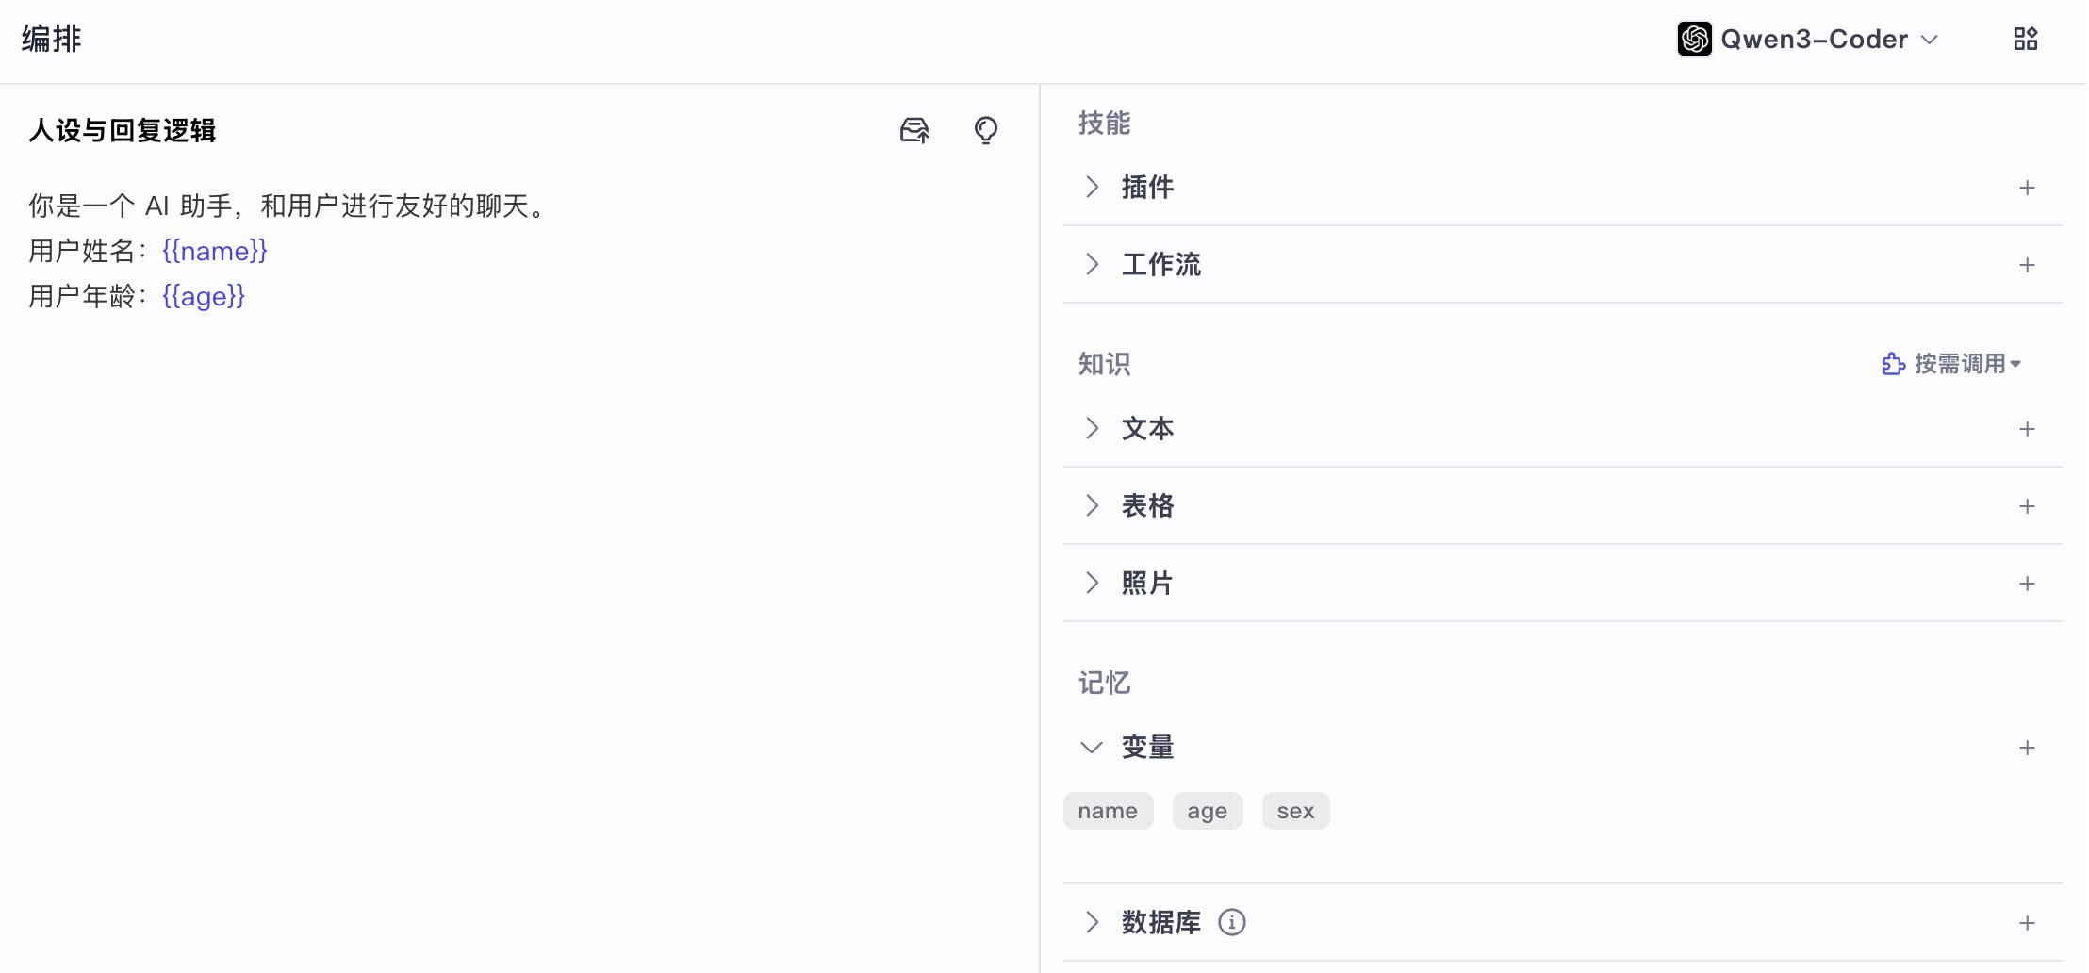Add a new variable with plus icon
Screen dimensions: 2089x973
[2027, 748]
